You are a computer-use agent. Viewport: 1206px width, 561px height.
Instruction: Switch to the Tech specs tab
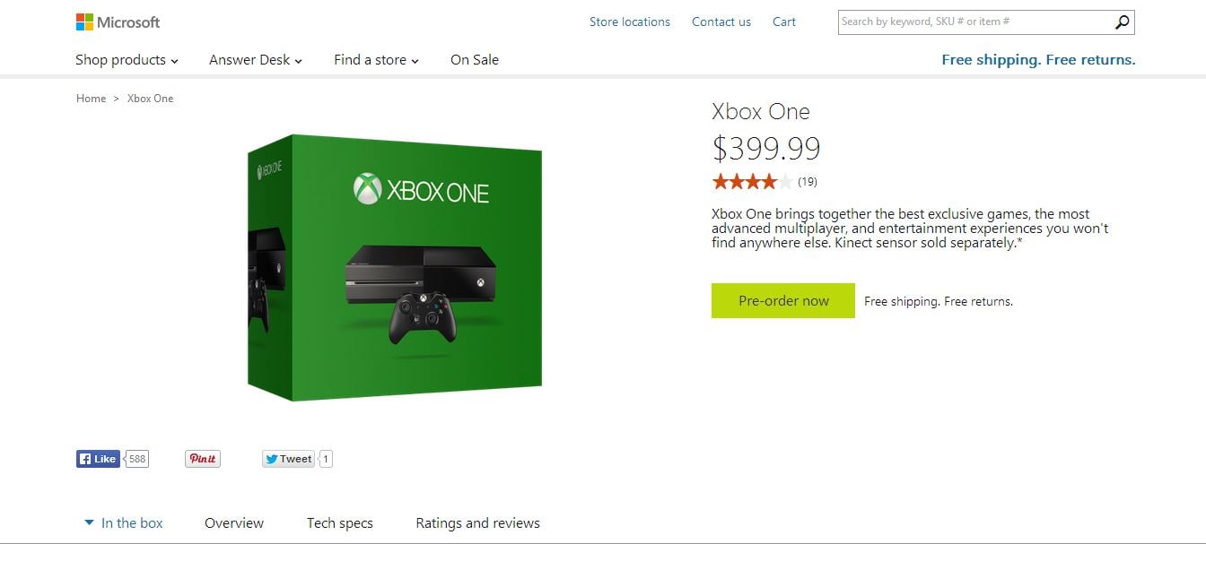340,523
